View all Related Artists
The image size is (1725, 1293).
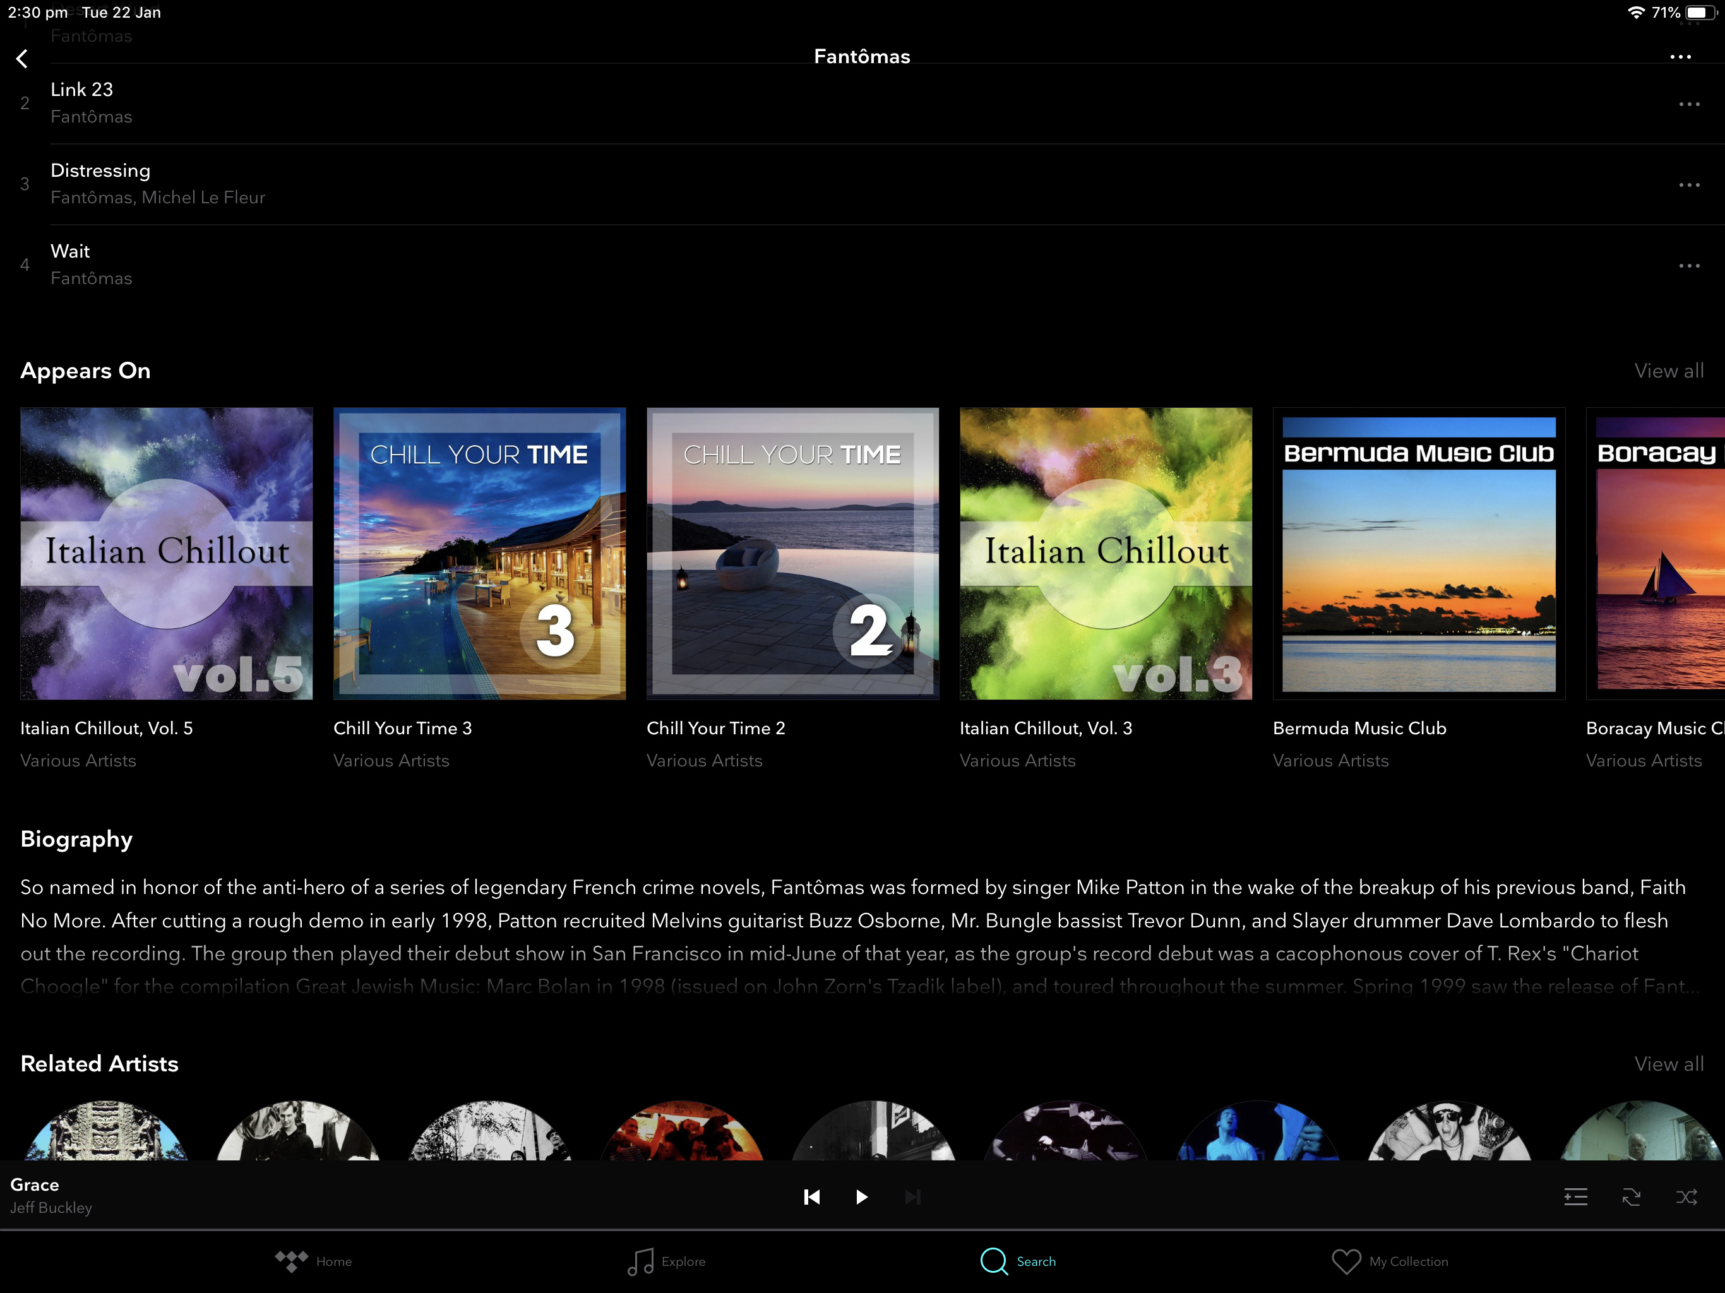1668,1064
